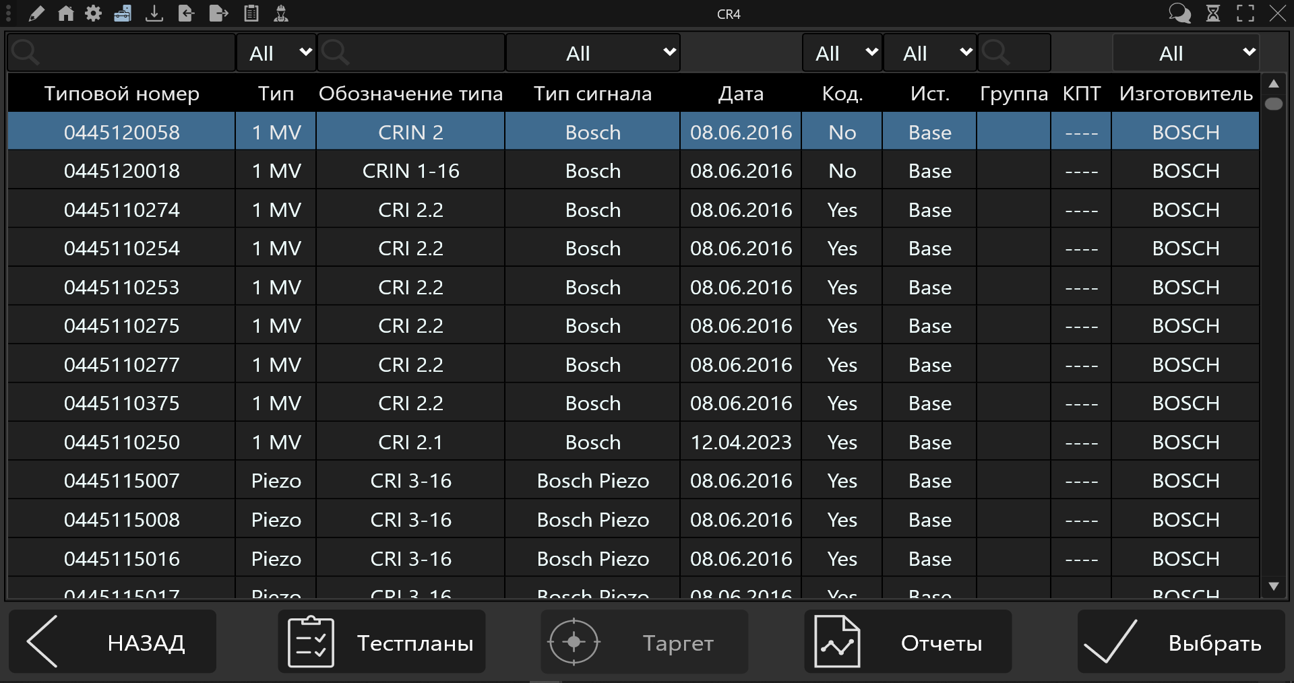Image resolution: width=1294 pixels, height=683 pixels.
Task: Click the file import icon
Action: (186, 13)
